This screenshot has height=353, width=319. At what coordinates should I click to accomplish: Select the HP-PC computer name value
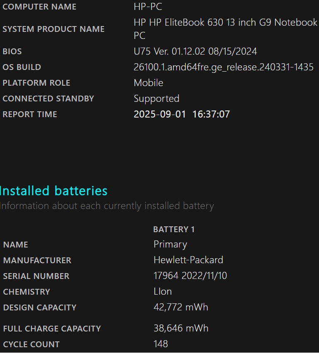tap(148, 7)
